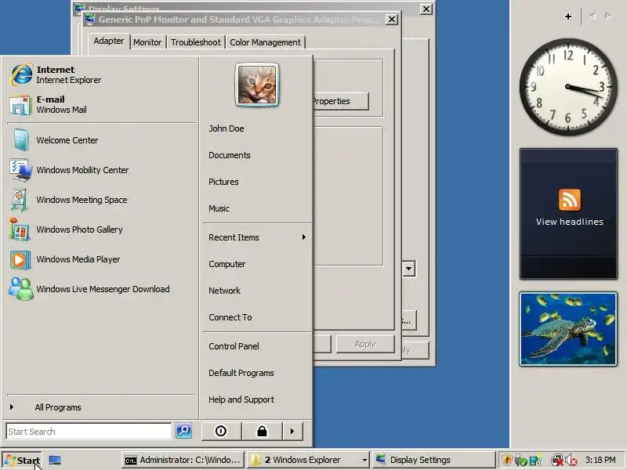Open Music folder from Start menu

point(257,208)
